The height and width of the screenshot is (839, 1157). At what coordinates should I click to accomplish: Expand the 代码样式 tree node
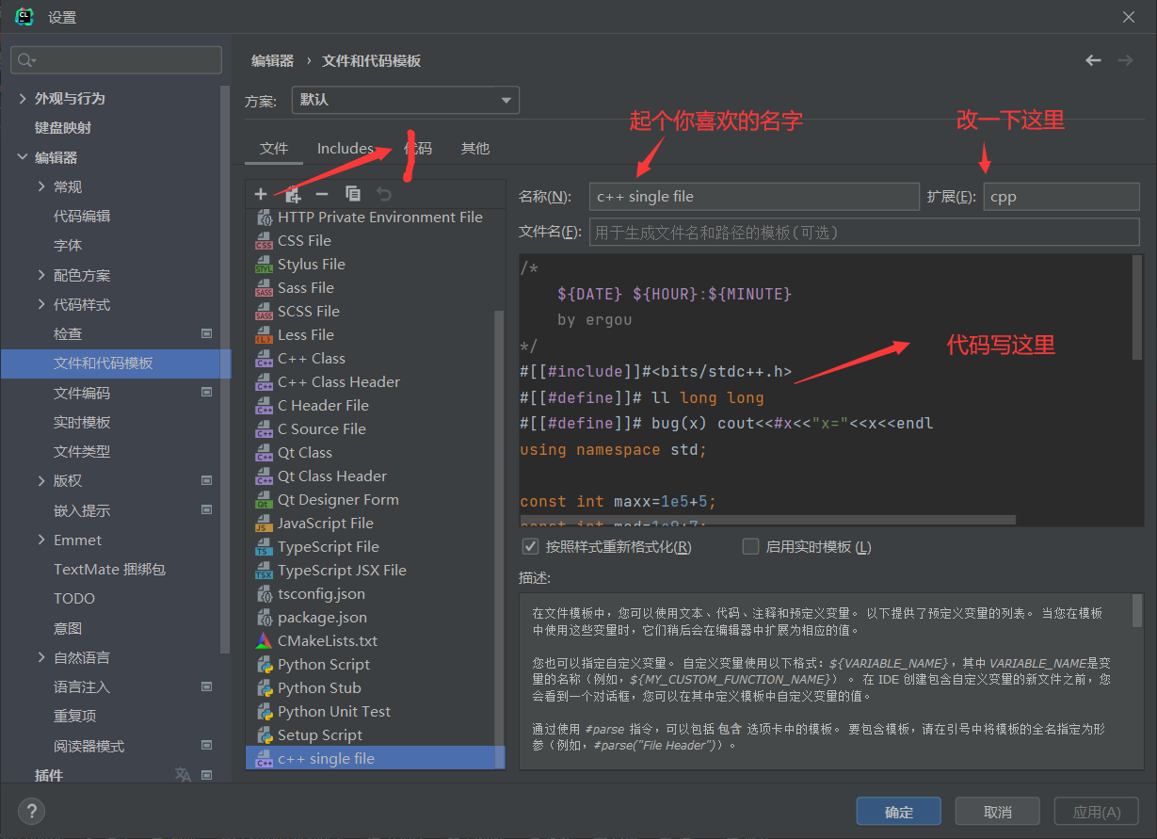(41, 304)
